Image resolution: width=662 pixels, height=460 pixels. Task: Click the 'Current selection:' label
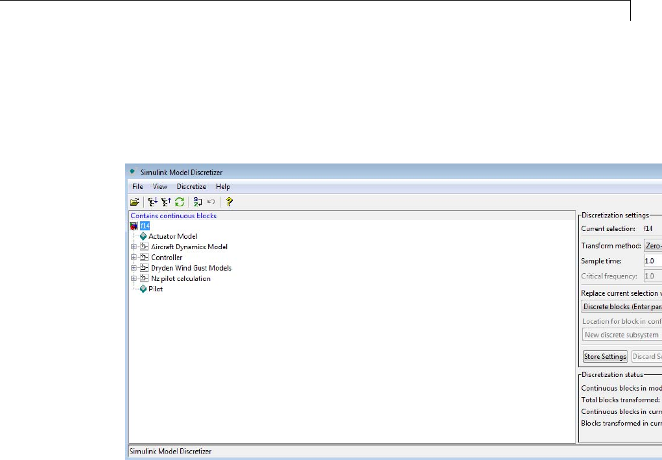608,228
